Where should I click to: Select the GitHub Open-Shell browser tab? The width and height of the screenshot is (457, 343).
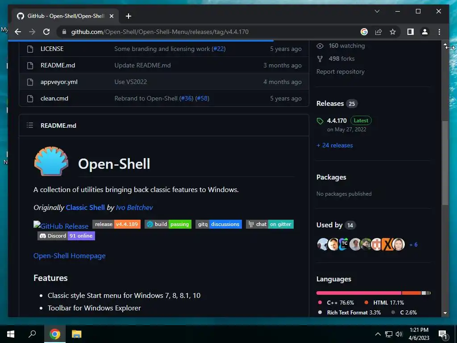(65, 16)
